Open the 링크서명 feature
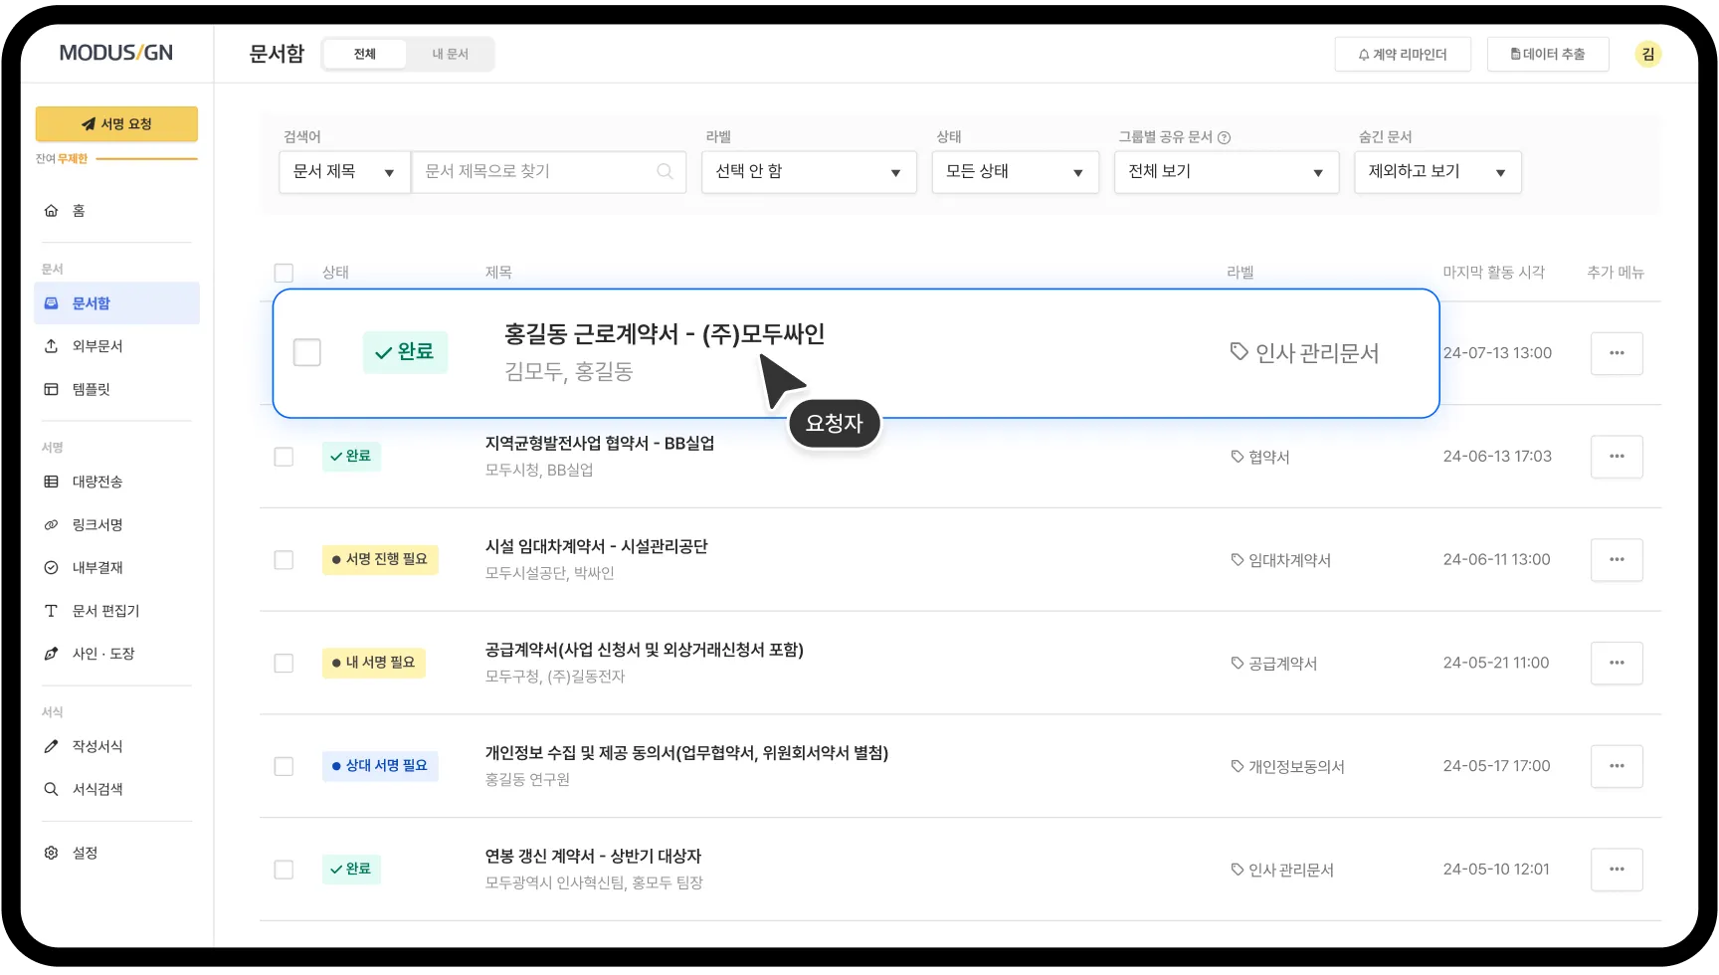 pos(95,524)
